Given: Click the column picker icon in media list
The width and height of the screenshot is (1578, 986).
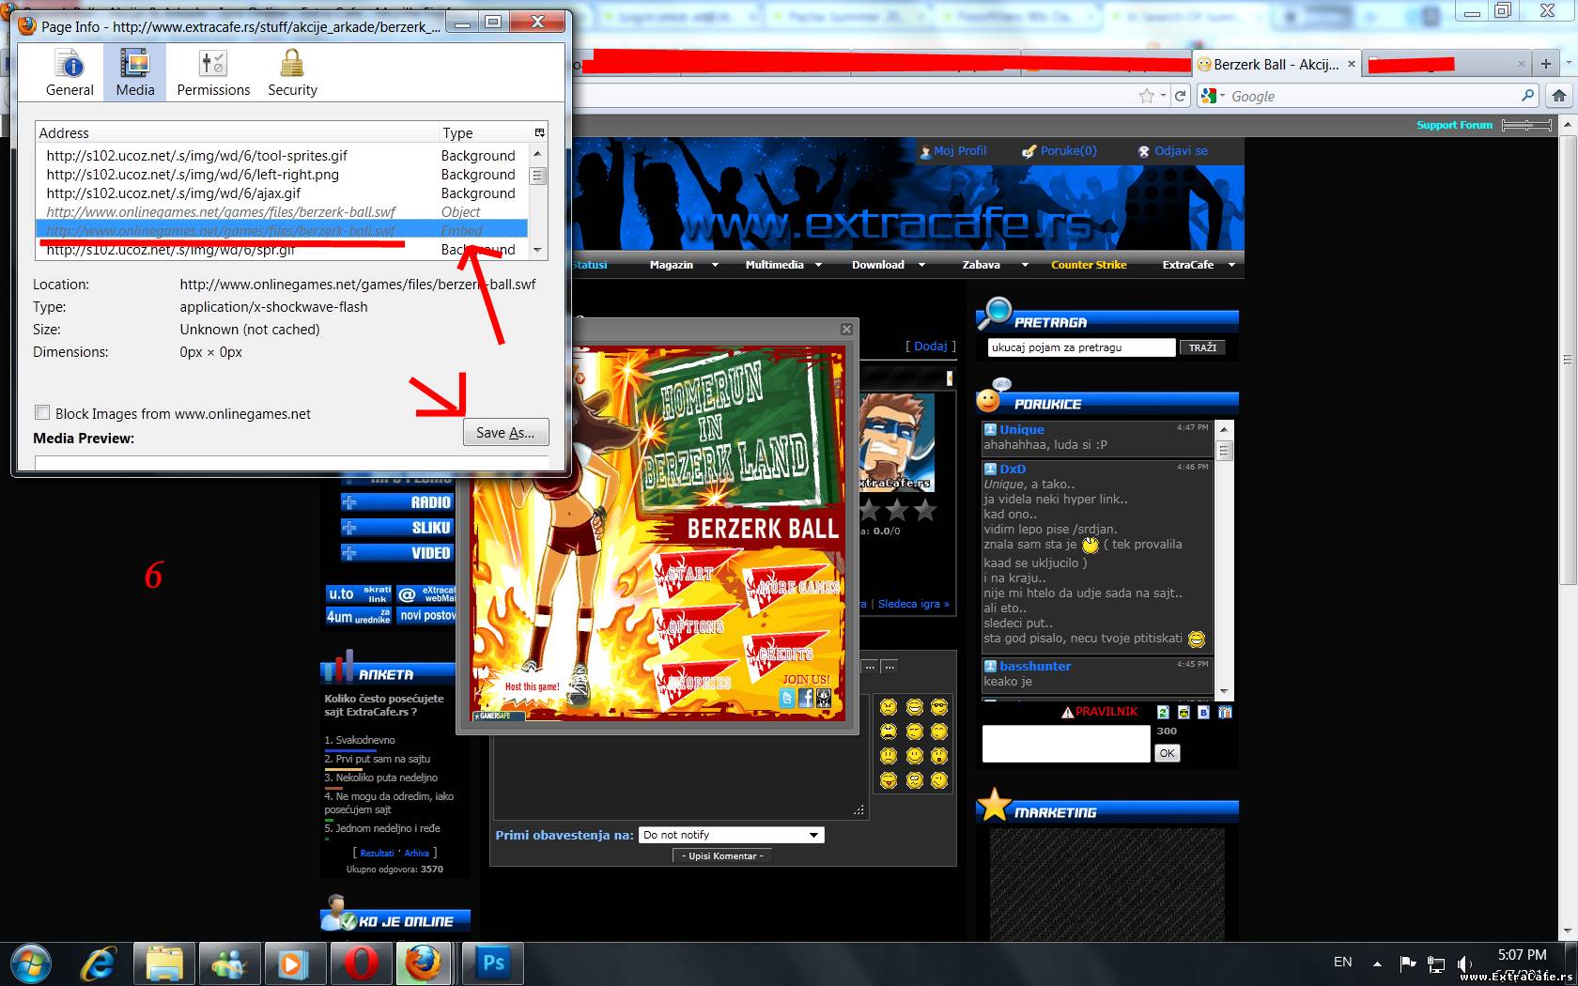Looking at the screenshot, I should point(539,132).
